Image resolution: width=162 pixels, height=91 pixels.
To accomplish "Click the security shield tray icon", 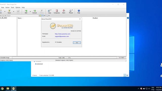I will [x=141, y=89].
